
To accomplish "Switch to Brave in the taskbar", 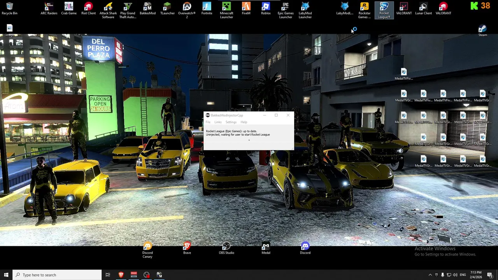I will (x=121, y=275).
